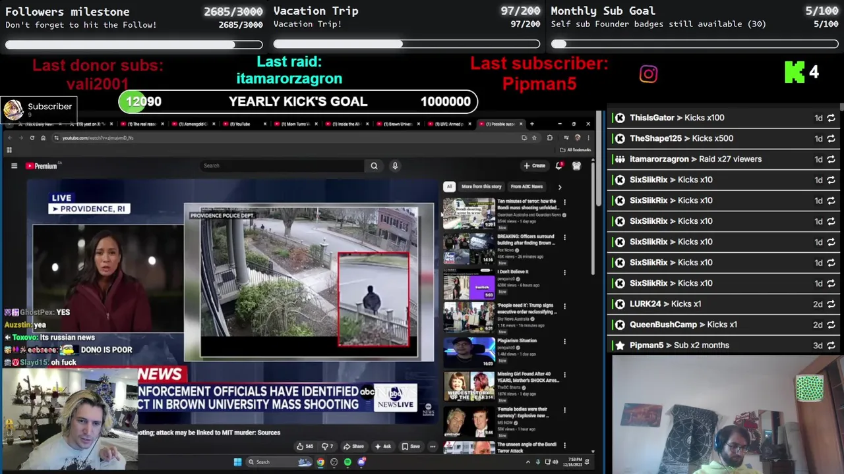844x474 pixels.
Task: Switch to the 'LIVE: Armed' browser tab
Action: coord(448,124)
